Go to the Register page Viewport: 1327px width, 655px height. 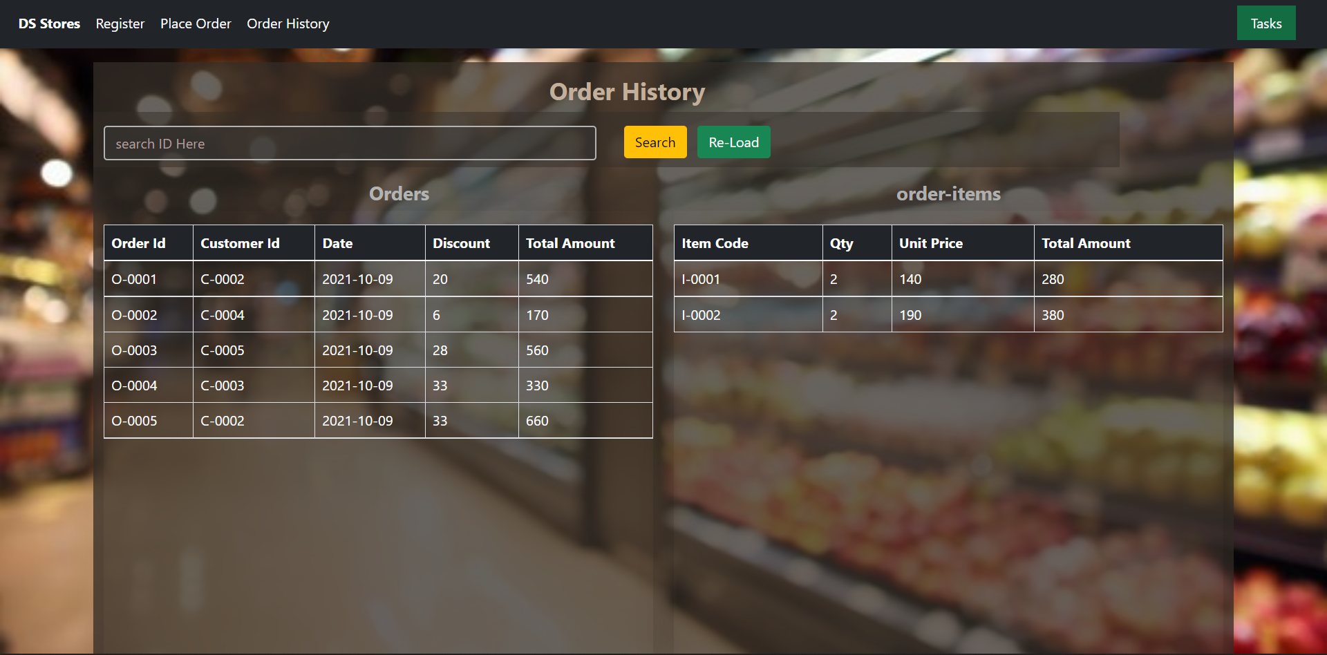tap(120, 23)
